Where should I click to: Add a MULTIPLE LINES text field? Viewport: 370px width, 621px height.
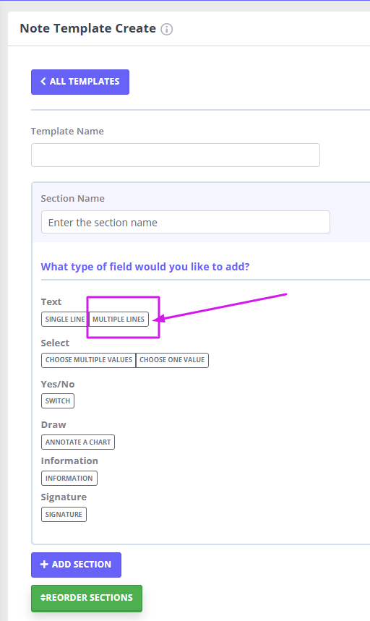tap(119, 320)
